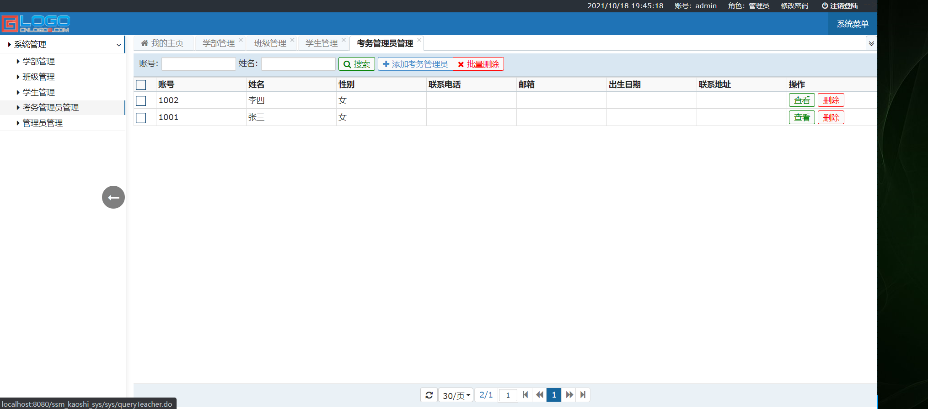The image size is (928, 409).
Task: Open 学部管理 in the sidebar
Action: pos(39,61)
